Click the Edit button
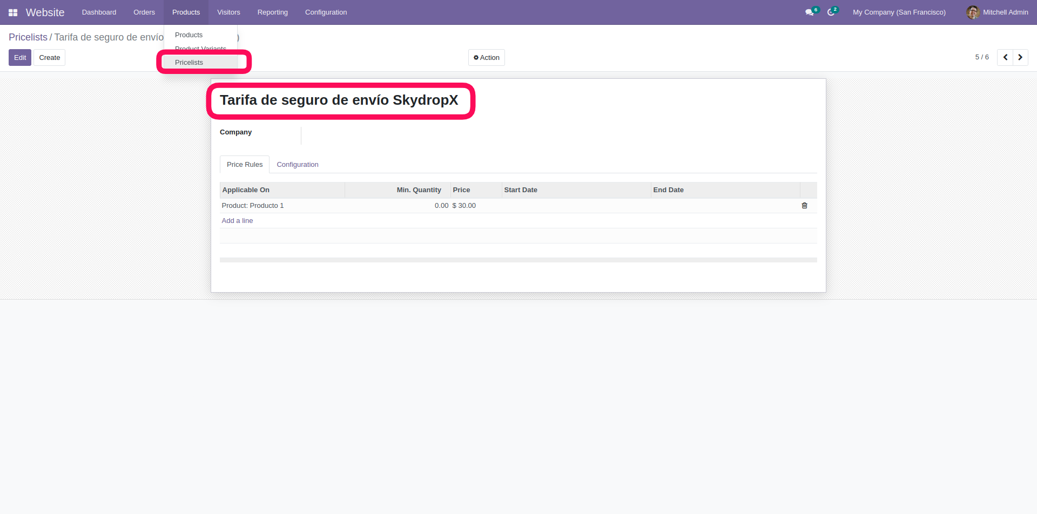 [20, 58]
